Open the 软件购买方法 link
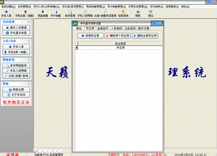Screen dimensions: 217x156 (16, 102)
